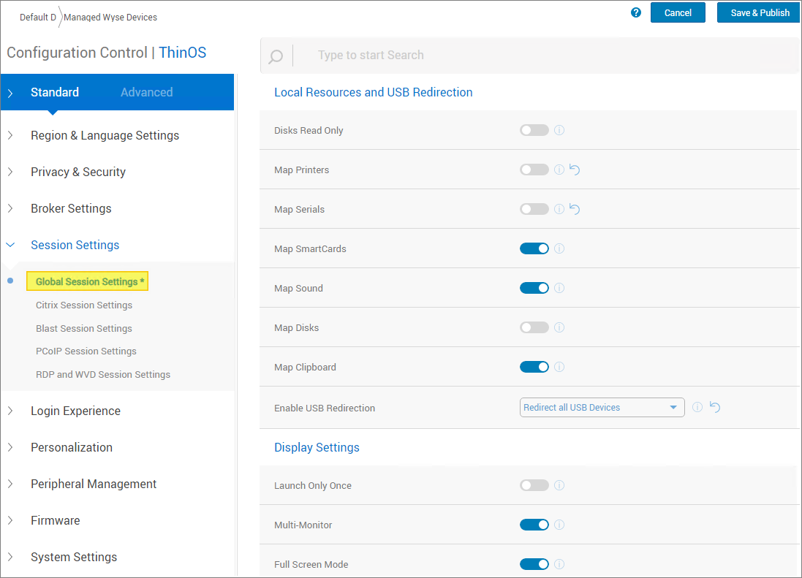Reset Map Printers with the undo arrow
The width and height of the screenshot is (802, 578).
[575, 170]
